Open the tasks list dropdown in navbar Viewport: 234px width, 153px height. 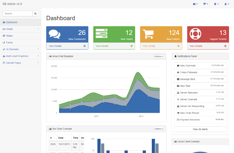[x=206, y=4]
